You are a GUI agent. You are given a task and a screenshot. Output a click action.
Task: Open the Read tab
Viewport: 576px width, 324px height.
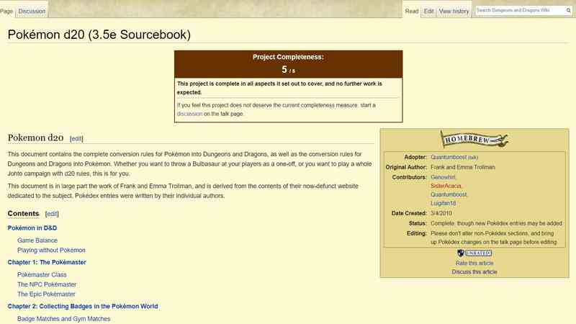point(411,11)
